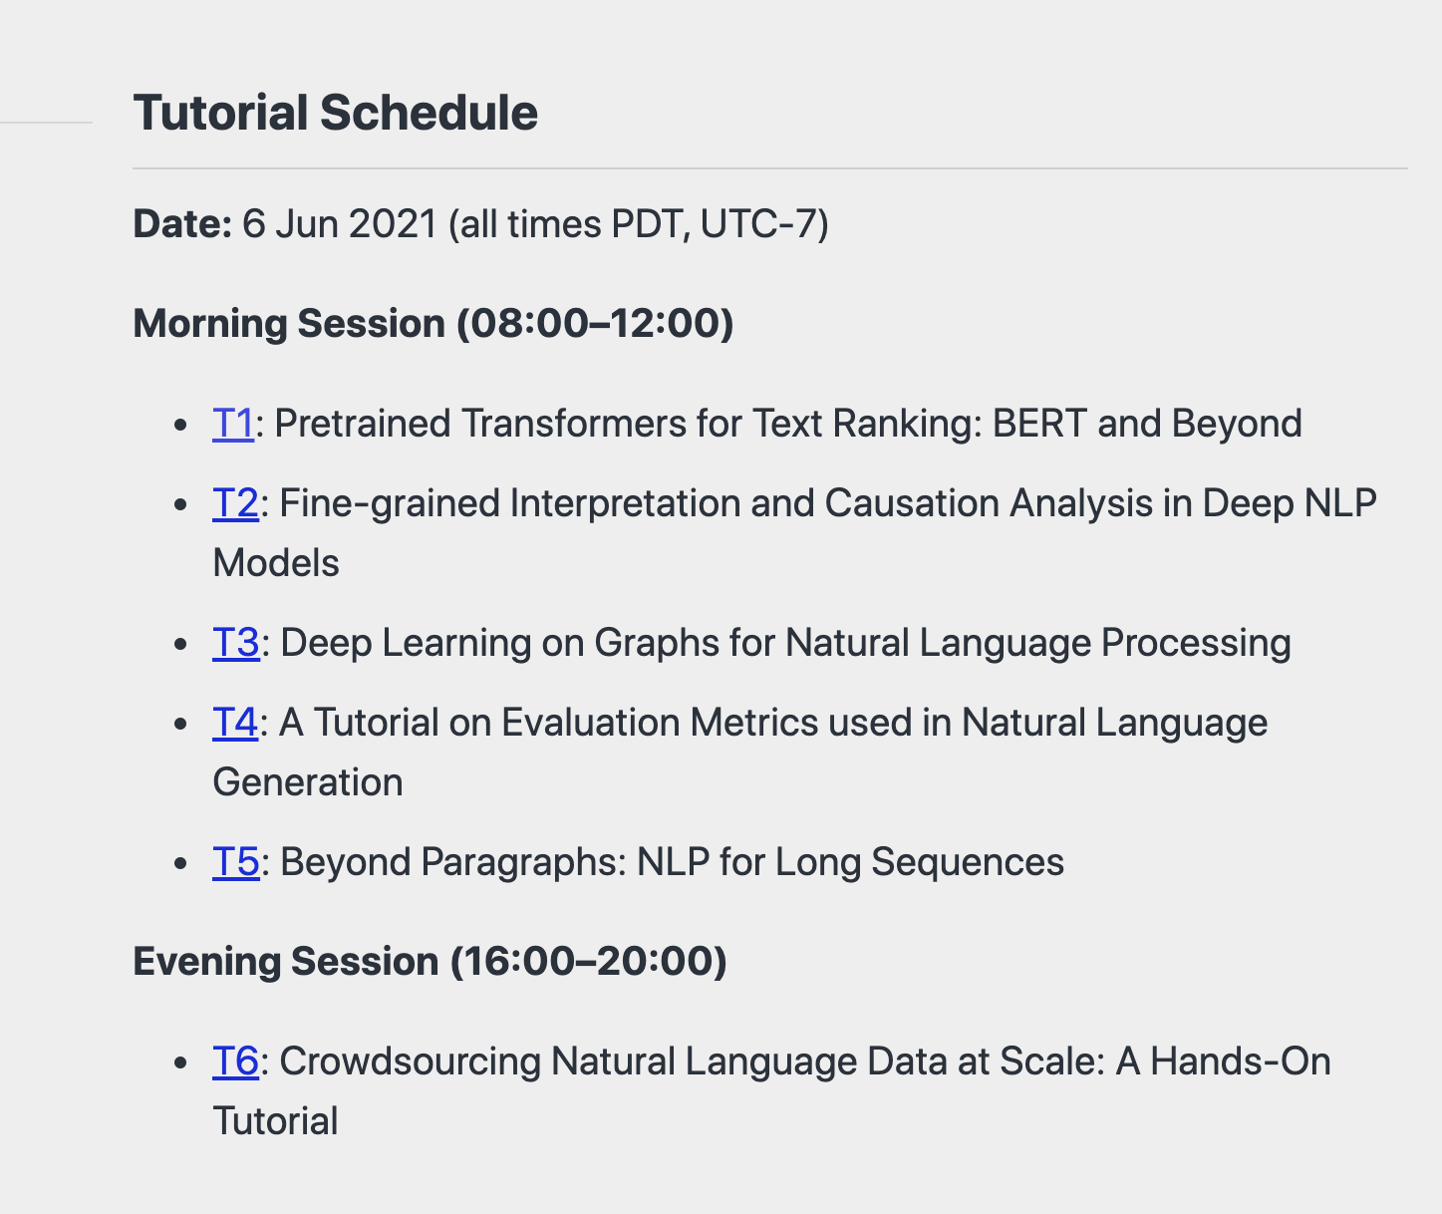Screen dimensions: 1442x1214
Task: Open the T1 tutorial link
Action: 233,424
